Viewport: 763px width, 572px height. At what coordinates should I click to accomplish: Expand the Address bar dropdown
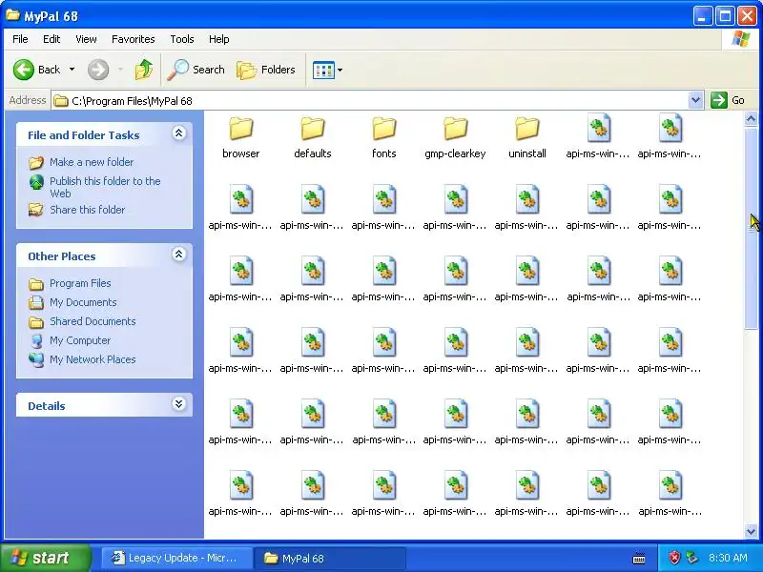click(x=696, y=100)
